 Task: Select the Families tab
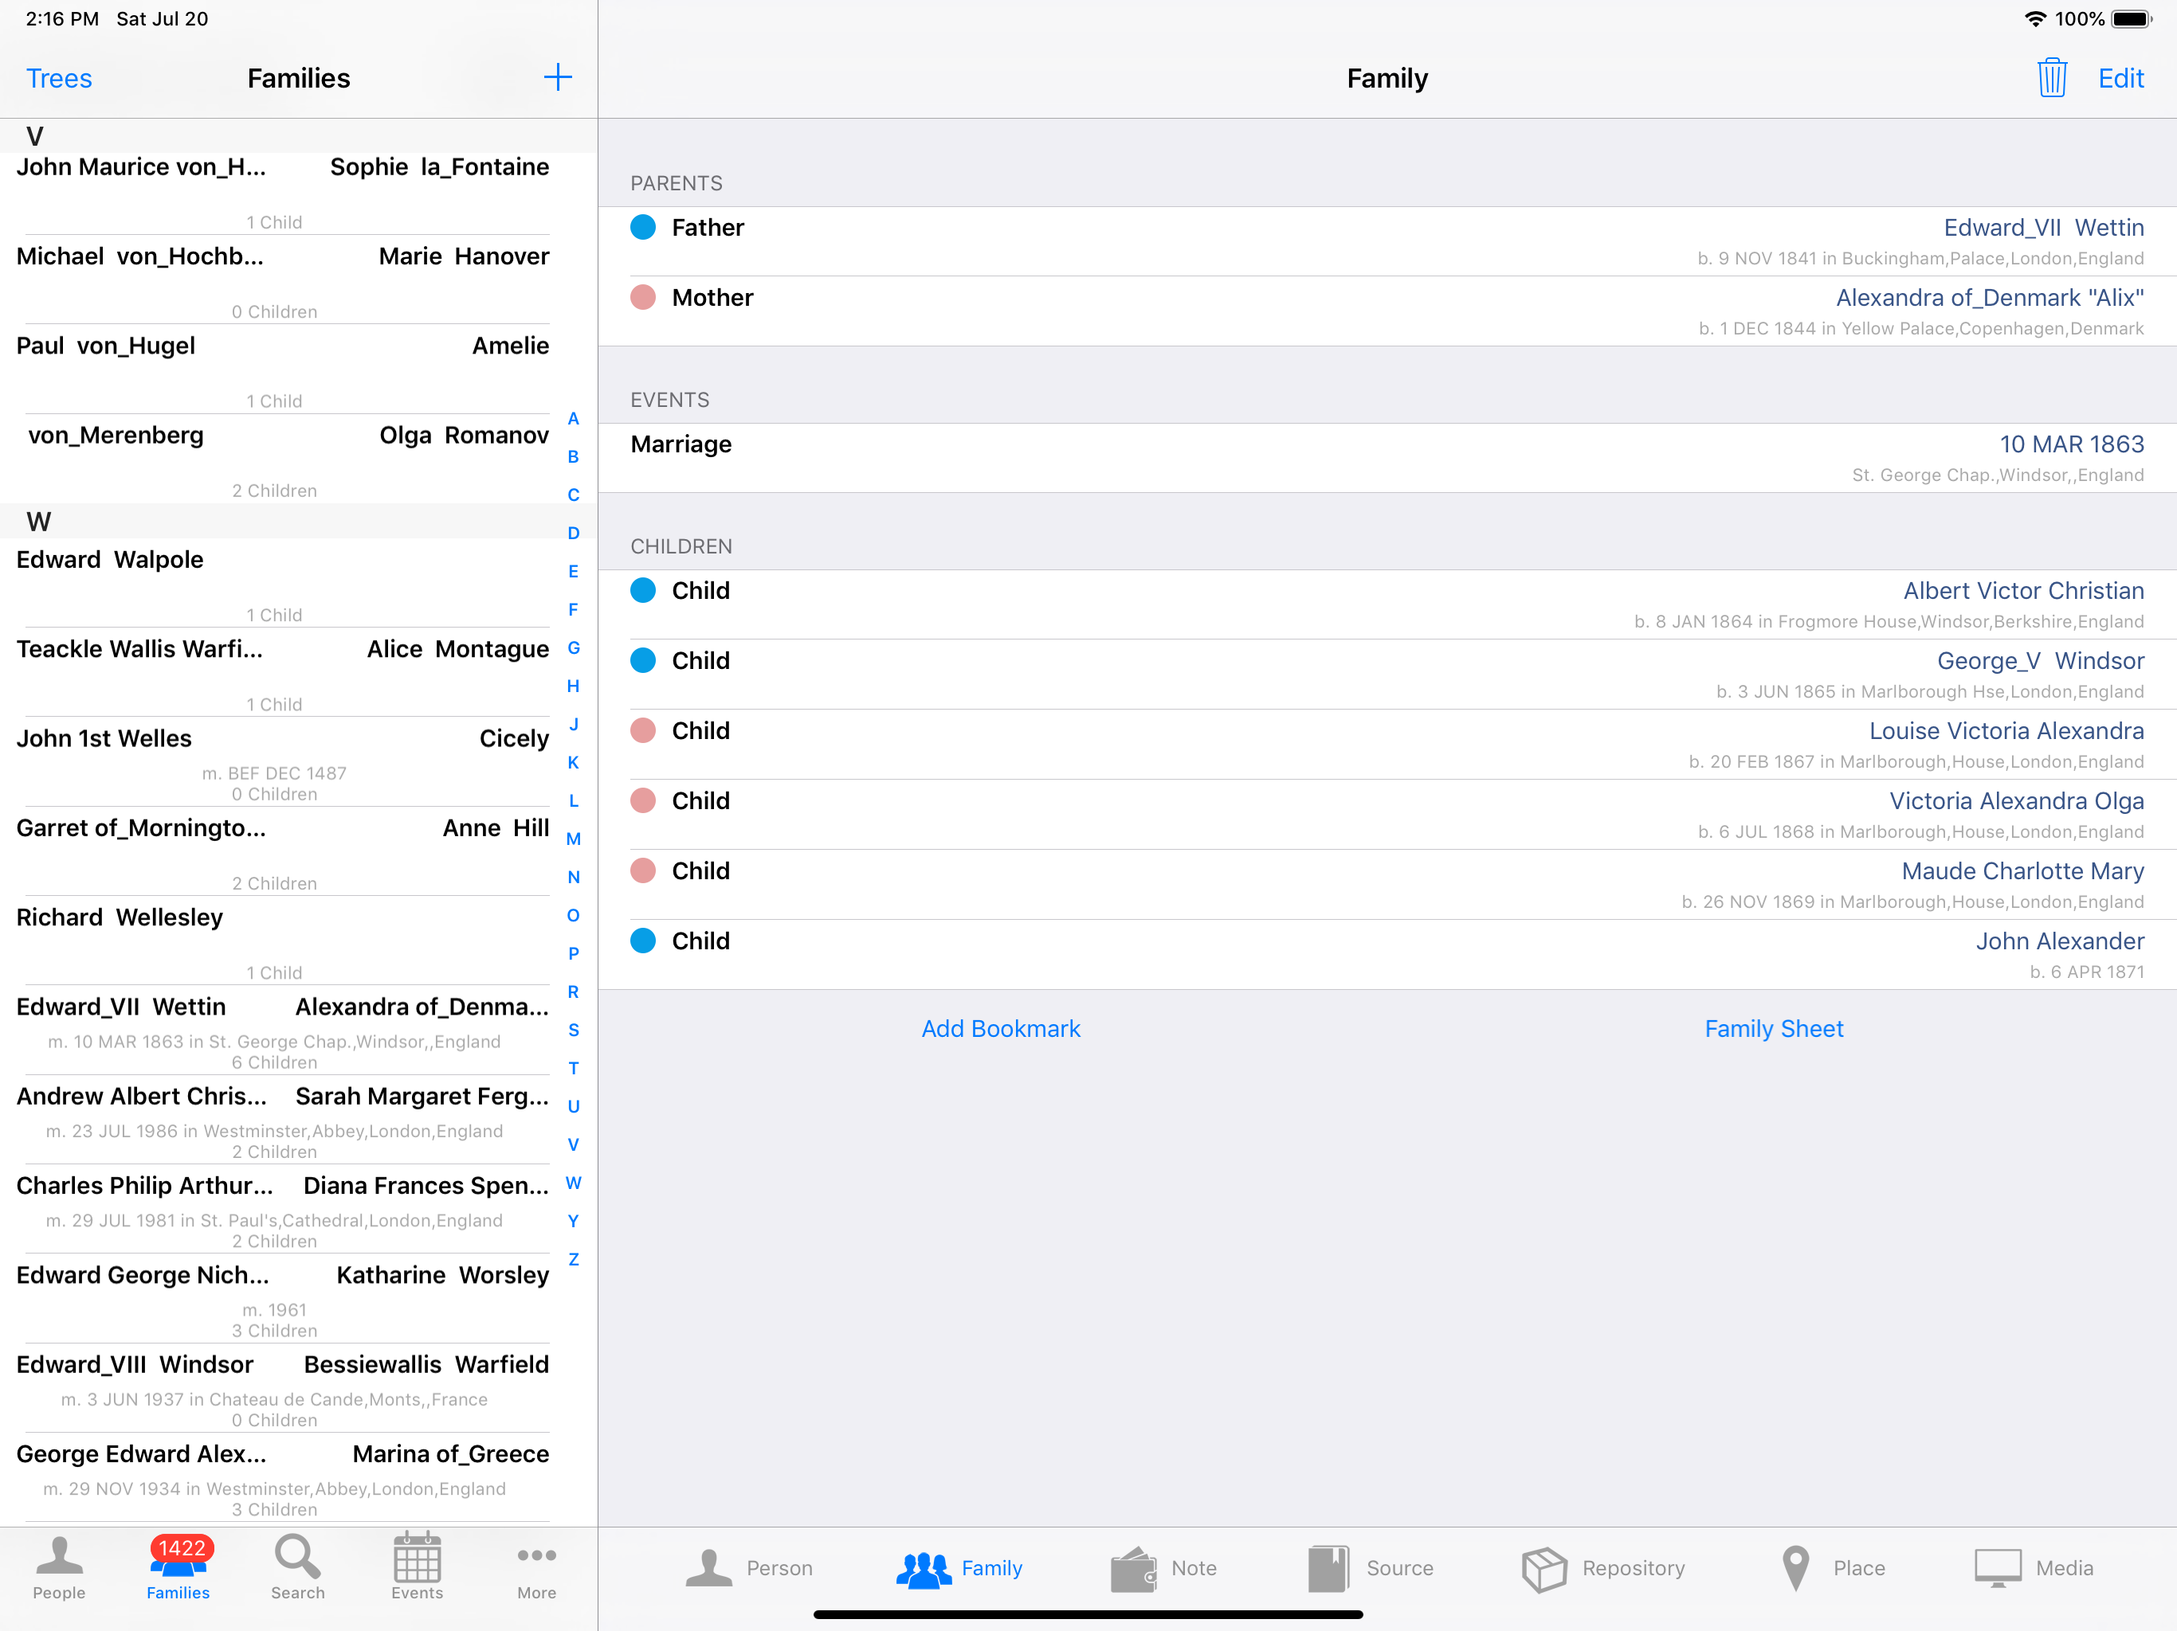point(178,1568)
